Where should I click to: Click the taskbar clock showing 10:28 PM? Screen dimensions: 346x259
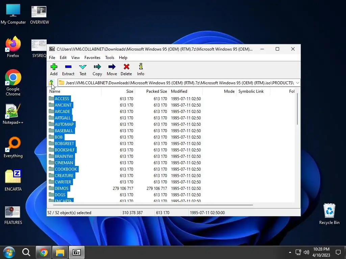(321, 252)
